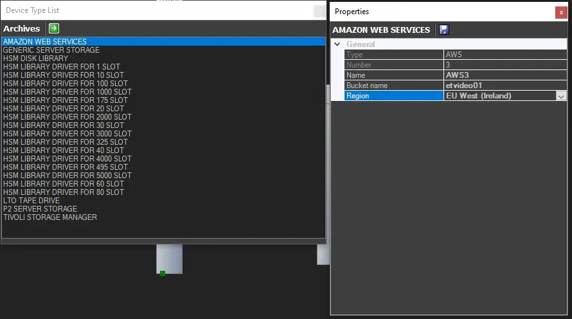The width and height of the screenshot is (572, 319).
Task: Edit the Bucket name field etvideo01
Action: 505,86
